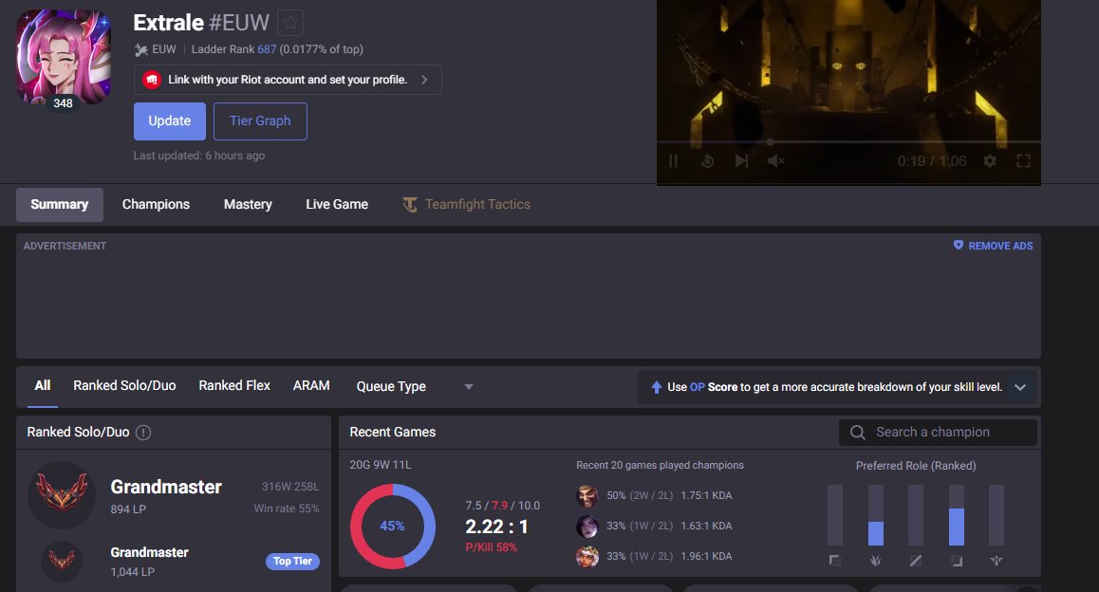Open the Tier Graph
This screenshot has width=1099, height=592.
pos(260,120)
